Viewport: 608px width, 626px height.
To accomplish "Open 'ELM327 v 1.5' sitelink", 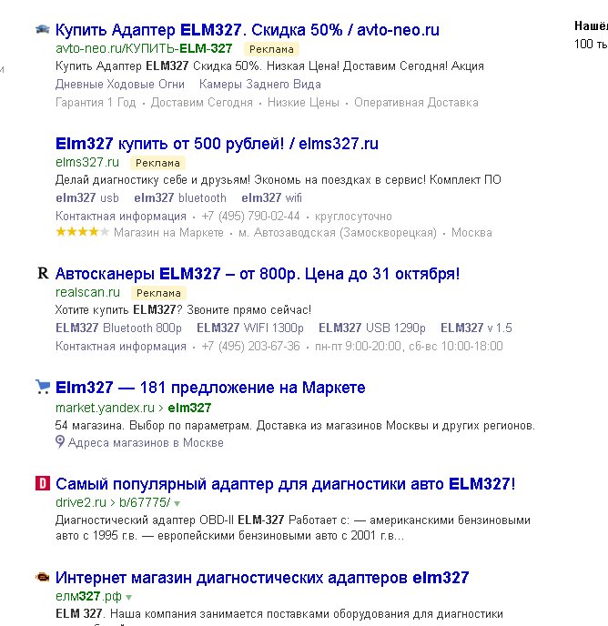I will 476,328.
